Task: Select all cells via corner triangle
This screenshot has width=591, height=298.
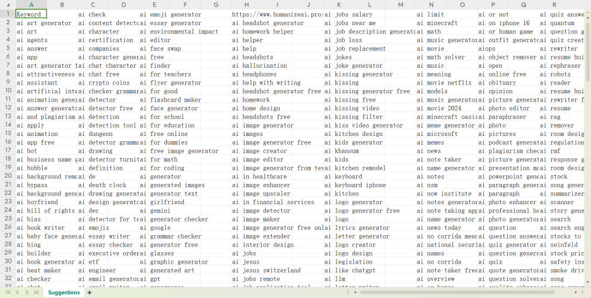Action: click(x=8, y=5)
